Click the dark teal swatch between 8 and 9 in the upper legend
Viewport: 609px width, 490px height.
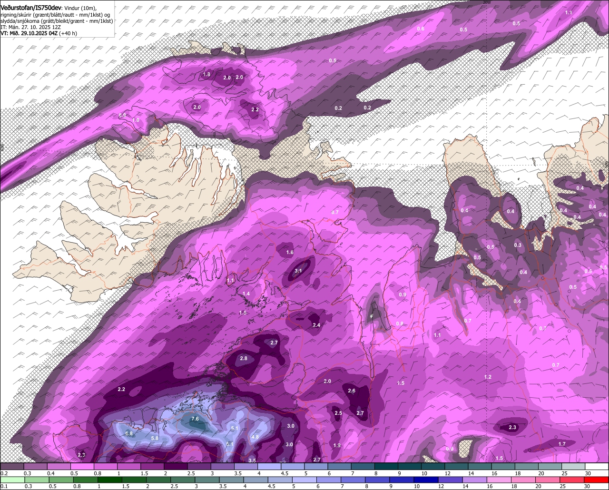point(386,467)
